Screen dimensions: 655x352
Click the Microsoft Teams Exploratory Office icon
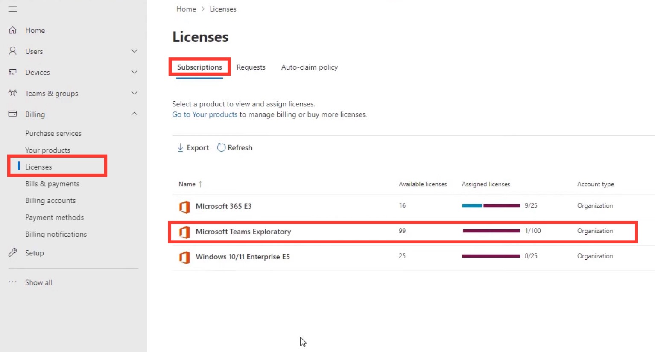tap(184, 232)
